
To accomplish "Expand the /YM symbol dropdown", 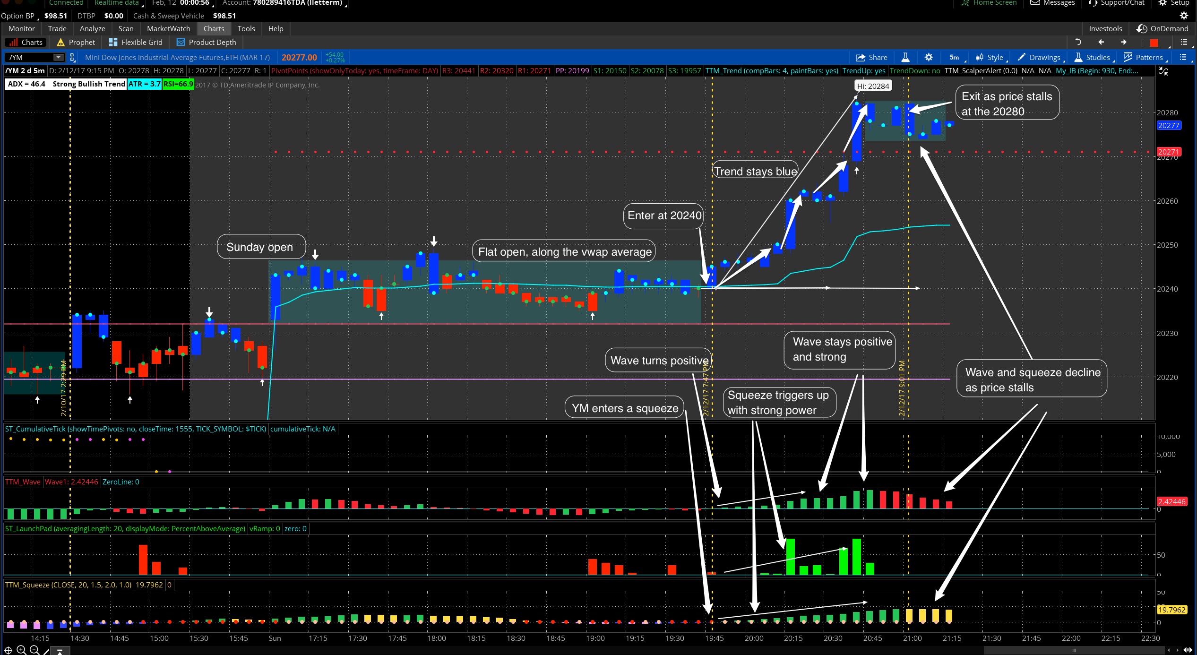I will [58, 57].
